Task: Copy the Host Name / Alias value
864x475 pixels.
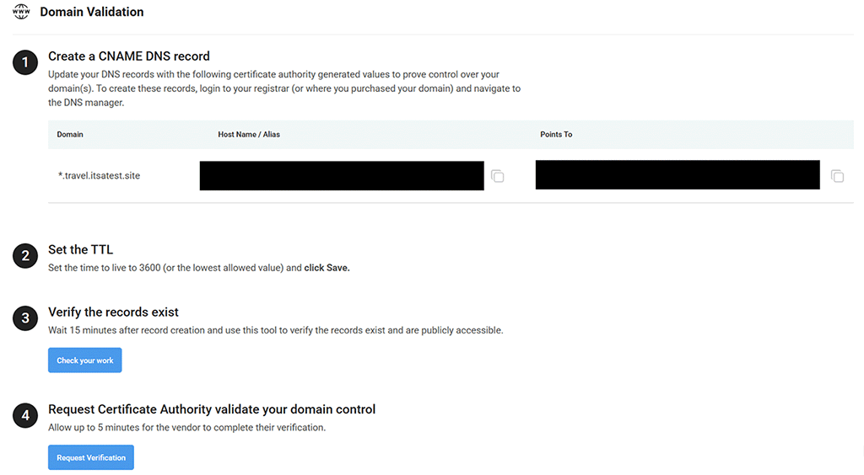Action: coord(498,176)
